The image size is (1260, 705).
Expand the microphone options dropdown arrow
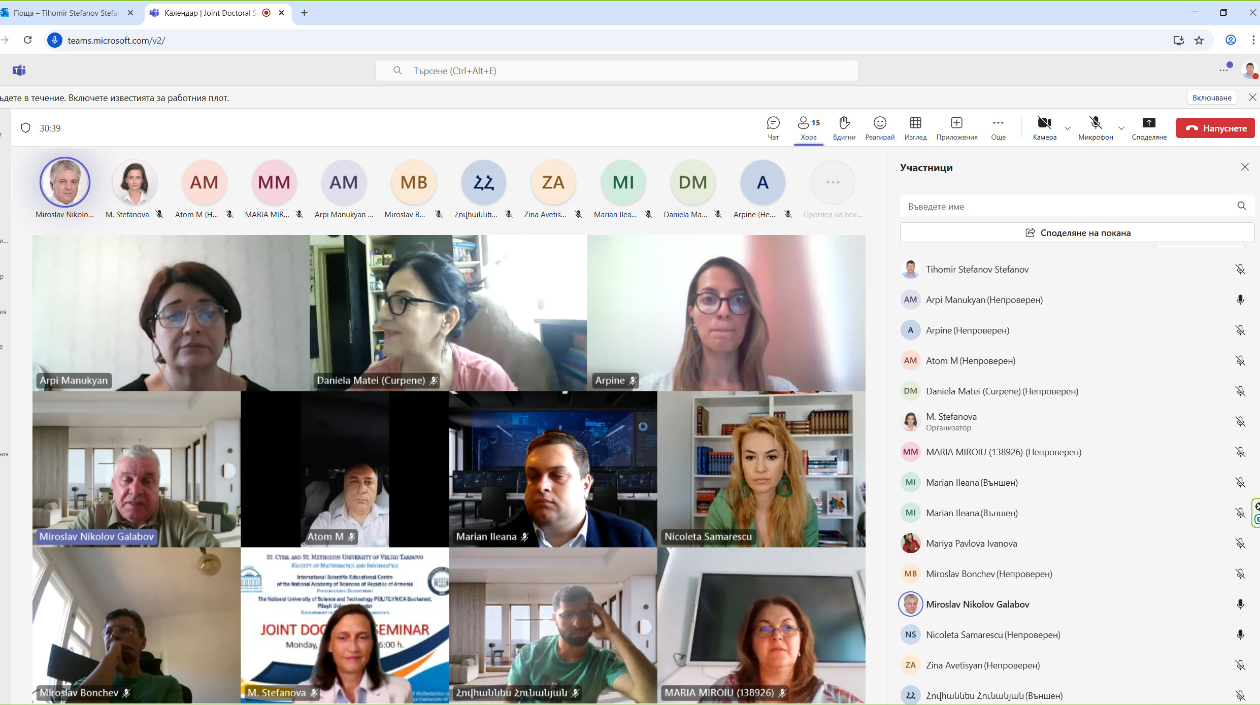(1121, 128)
